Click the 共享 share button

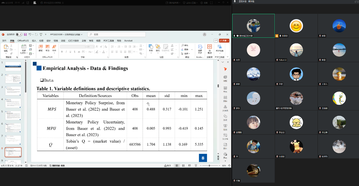224,41
